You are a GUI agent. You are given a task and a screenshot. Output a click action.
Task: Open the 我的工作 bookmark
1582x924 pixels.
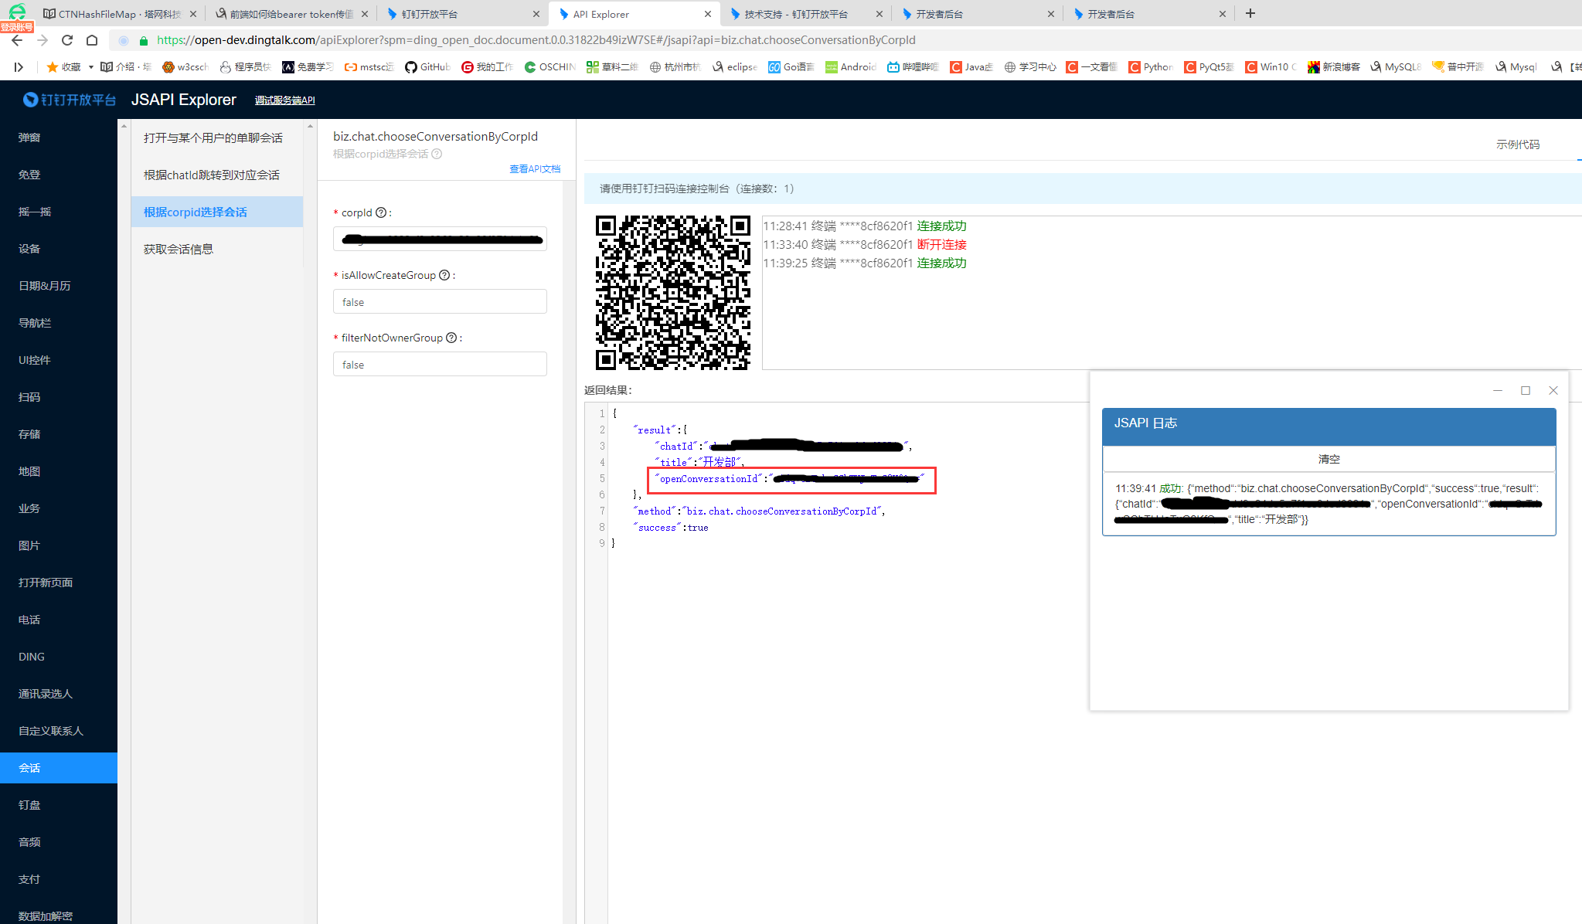(x=488, y=67)
